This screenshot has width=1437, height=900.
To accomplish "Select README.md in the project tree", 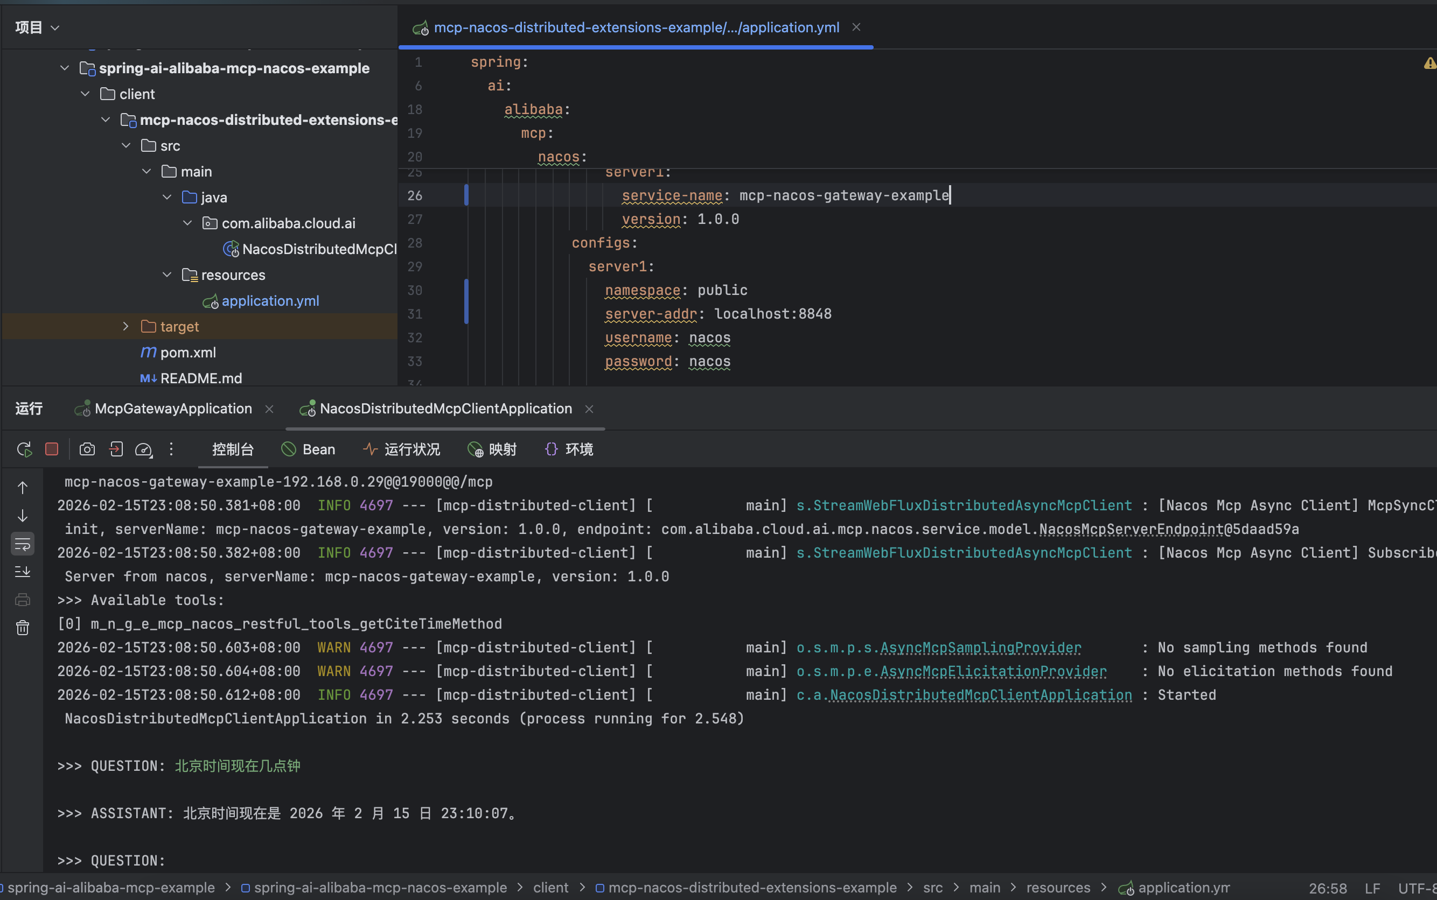I will (x=201, y=378).
